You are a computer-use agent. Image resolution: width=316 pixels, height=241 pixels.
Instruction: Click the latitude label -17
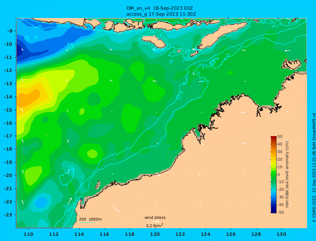coord(8,136)
